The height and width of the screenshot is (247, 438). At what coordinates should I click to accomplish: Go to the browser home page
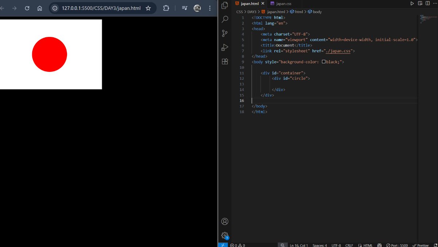40,8
